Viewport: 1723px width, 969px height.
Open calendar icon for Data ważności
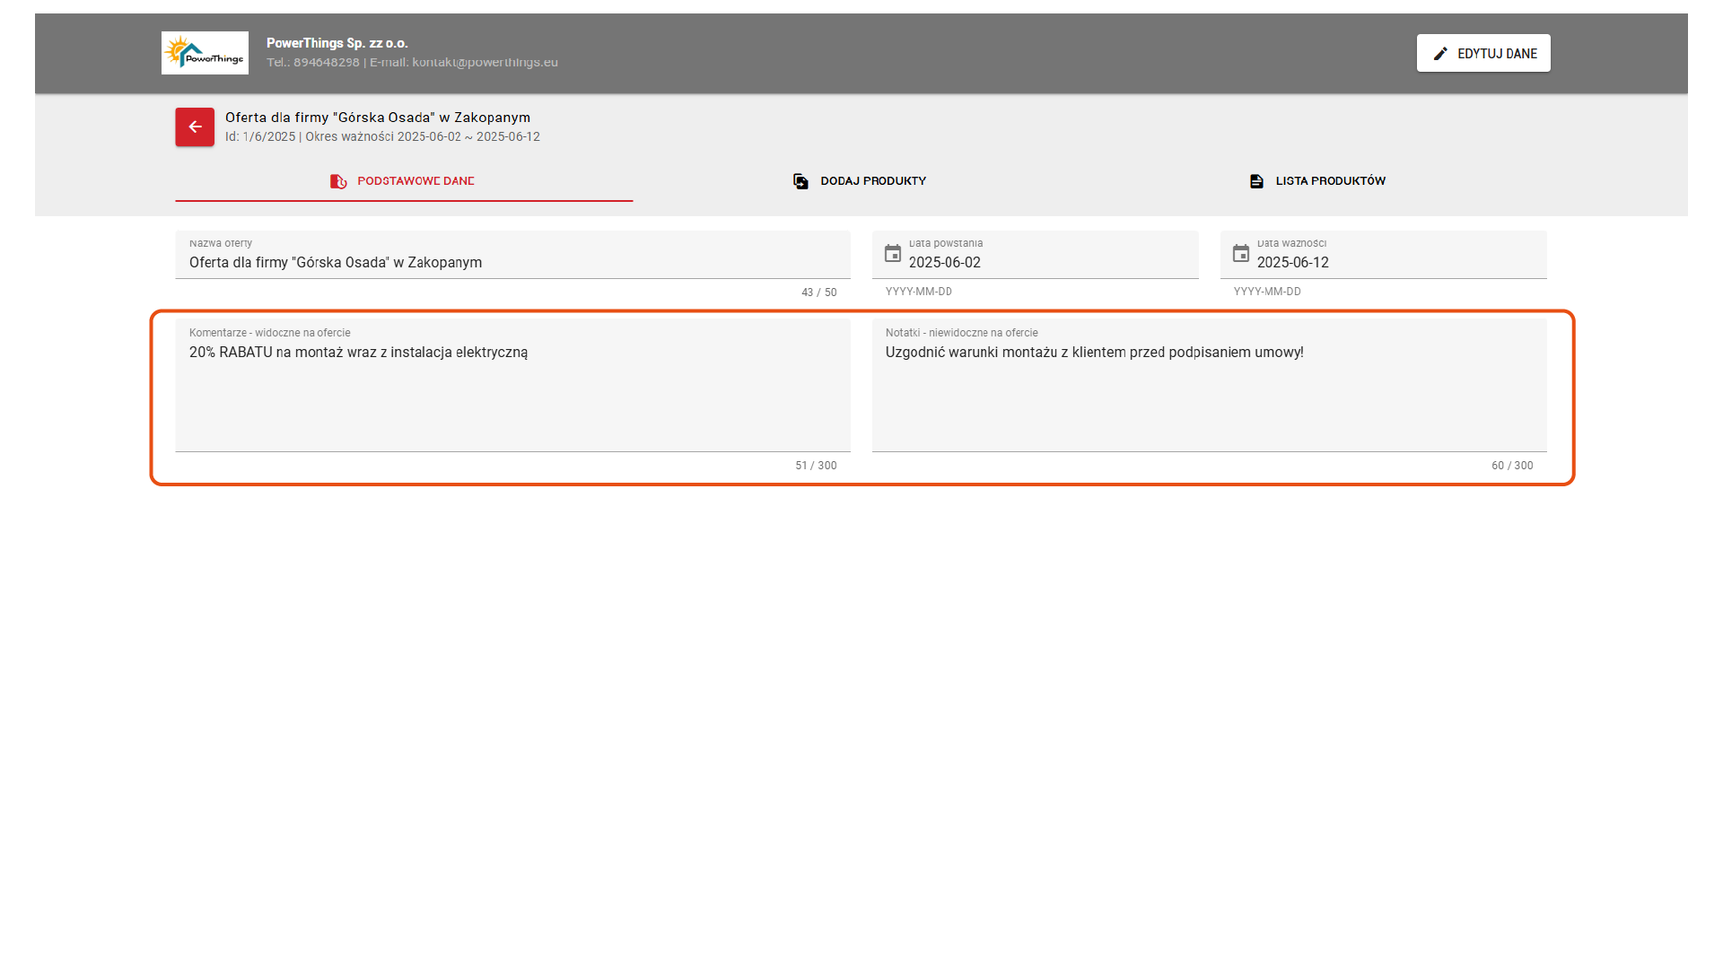[x=1241, y=254]
